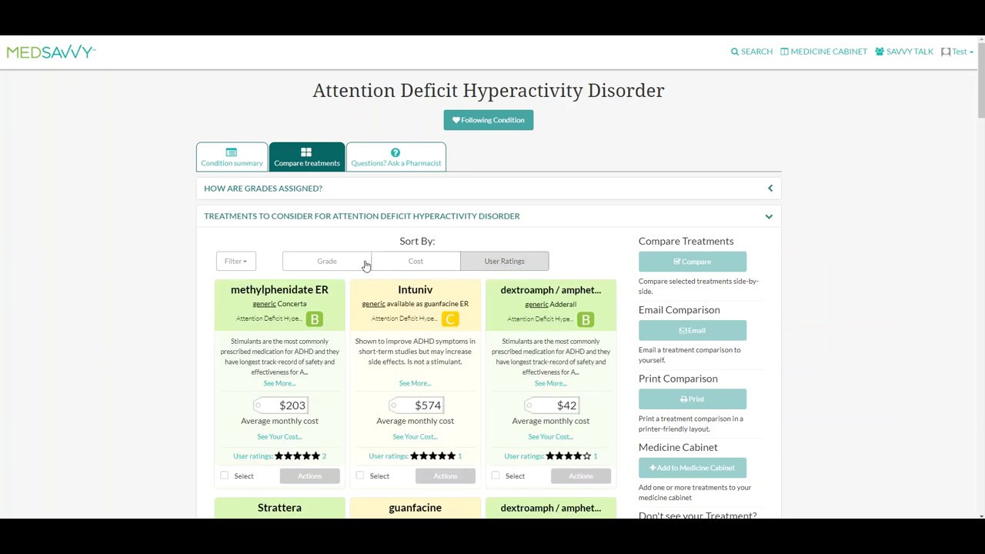The image size is (985, 554).
Task: Sort treatments by Cost
Action: (416, 261)
